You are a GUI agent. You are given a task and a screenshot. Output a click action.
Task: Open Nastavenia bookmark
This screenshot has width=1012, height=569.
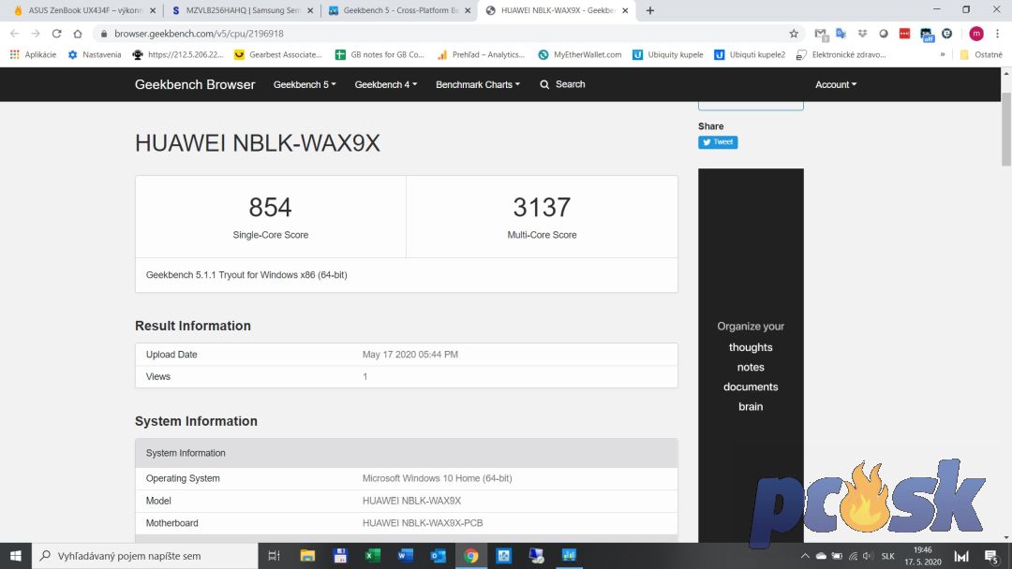click(x=95, y=55)
